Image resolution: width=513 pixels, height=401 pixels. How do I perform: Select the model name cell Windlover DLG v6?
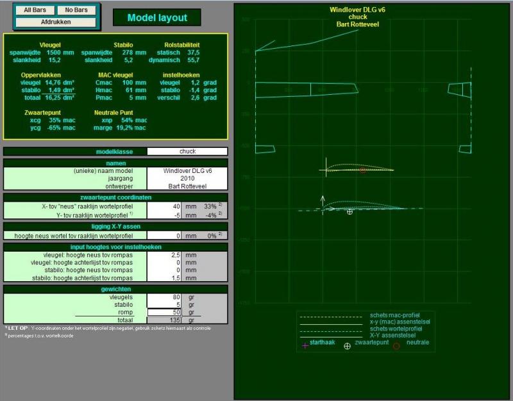[x=187, y=170]
